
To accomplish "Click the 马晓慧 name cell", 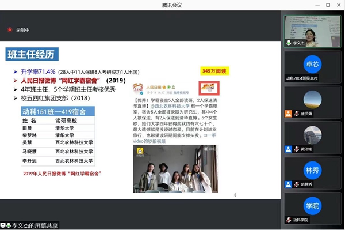I will 29,152.
